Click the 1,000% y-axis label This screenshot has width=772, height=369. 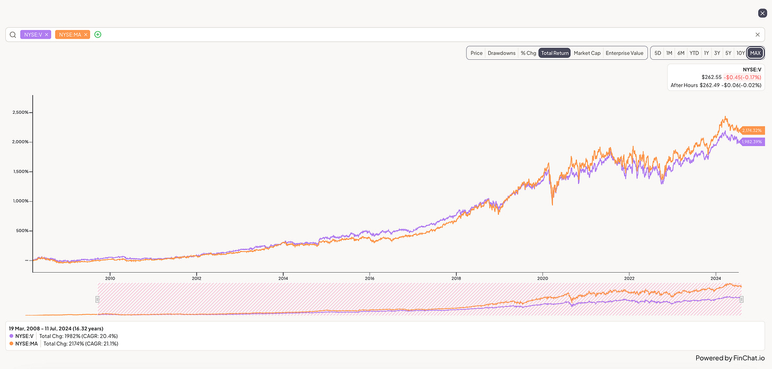[x=21, y=201]
